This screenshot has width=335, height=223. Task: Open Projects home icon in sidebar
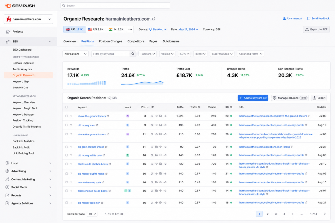point(8,32)
